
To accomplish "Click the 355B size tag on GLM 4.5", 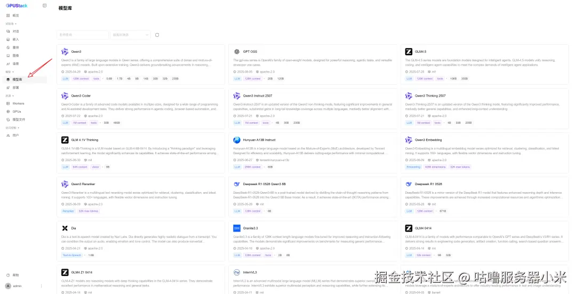I will [x=465, y=78].
